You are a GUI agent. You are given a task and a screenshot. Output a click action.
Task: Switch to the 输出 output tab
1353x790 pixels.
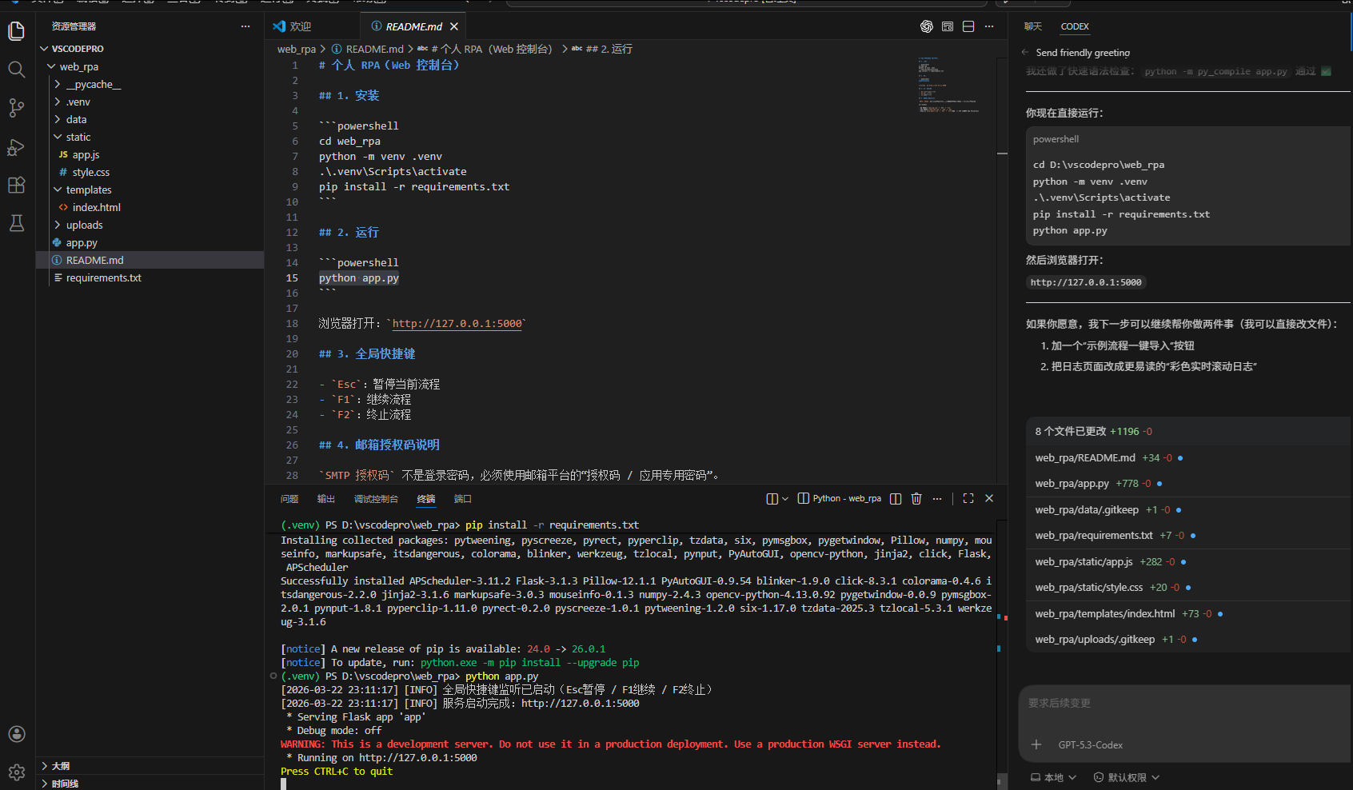click(x=326, y=499)
